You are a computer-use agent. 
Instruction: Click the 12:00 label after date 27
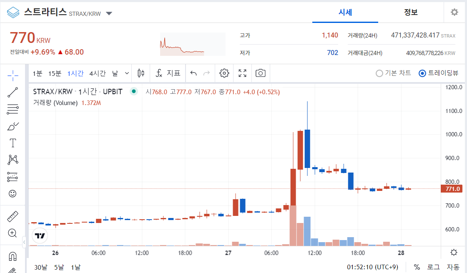pyautogui.click(x=314, y=253)
